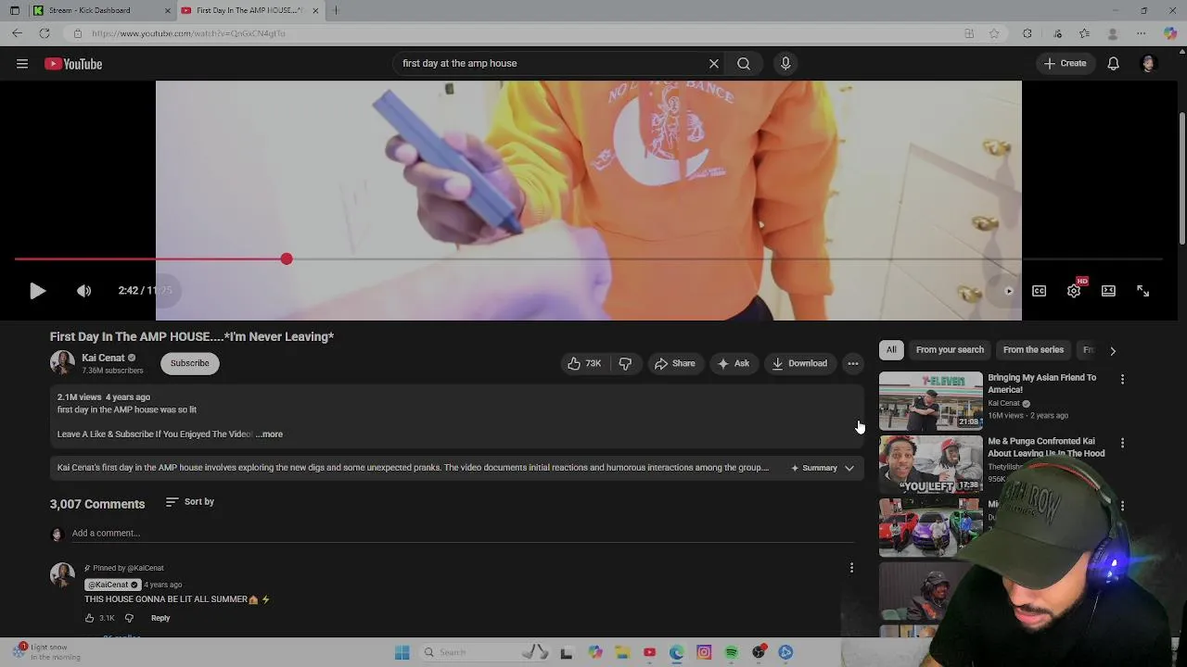Open File Explorer from the taskbar
This screenshot has width=1187, height=667.
(622, 652)
